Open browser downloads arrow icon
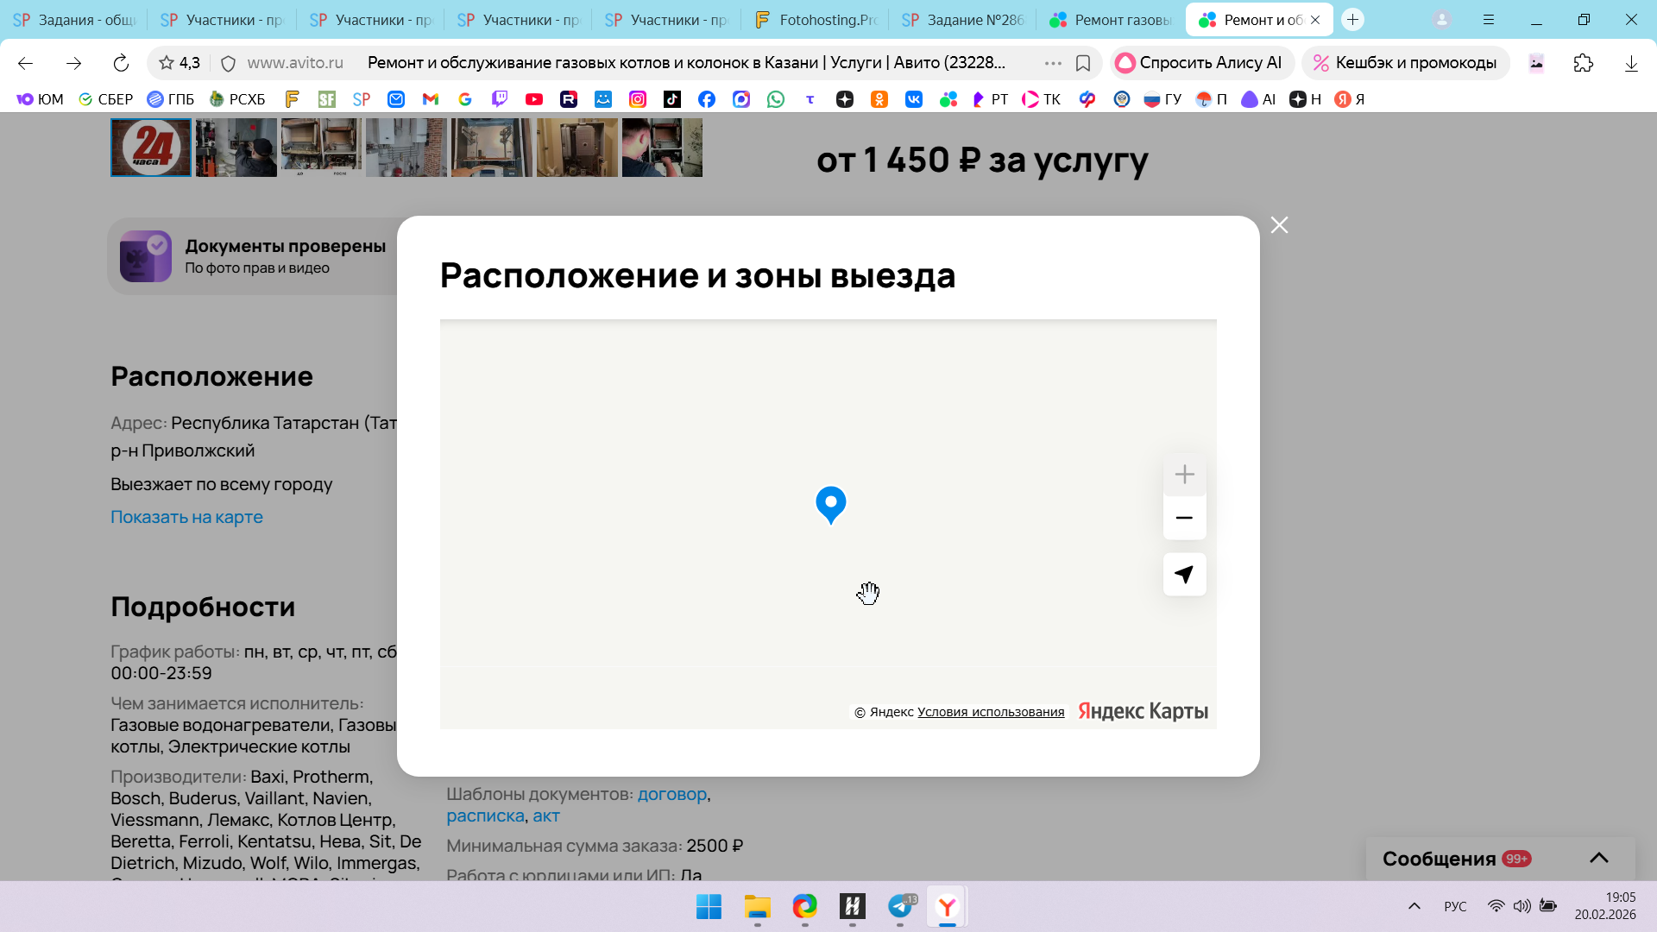Screen dimensions: 1657x932 (1631, 63)
